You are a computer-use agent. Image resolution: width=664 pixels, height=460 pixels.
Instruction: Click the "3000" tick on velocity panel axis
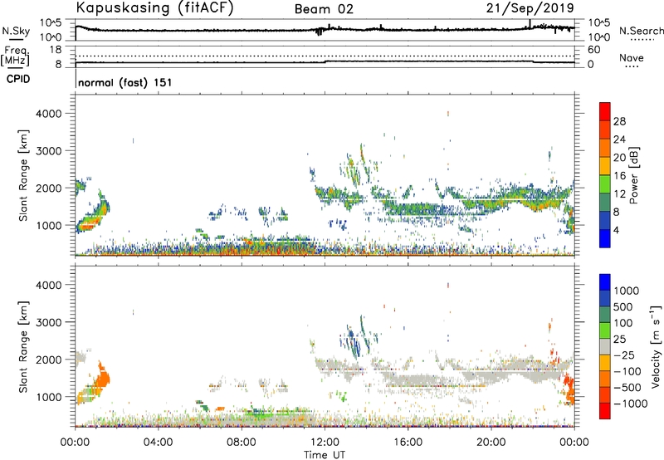(x=48, y=322)
